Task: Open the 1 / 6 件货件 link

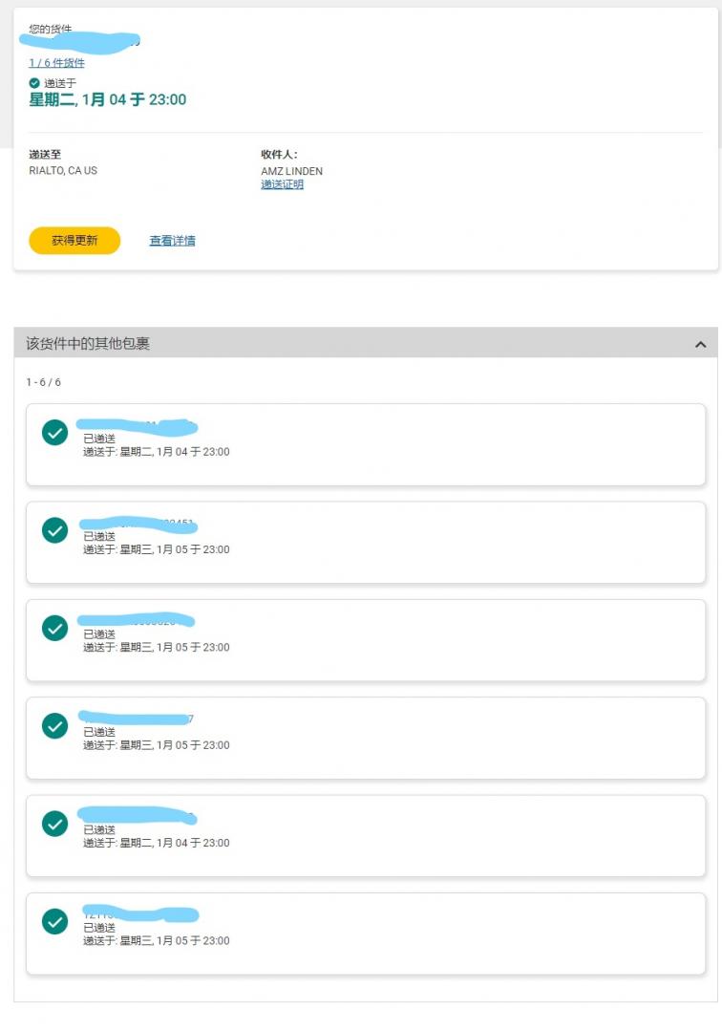Action: tap(56, 63)
